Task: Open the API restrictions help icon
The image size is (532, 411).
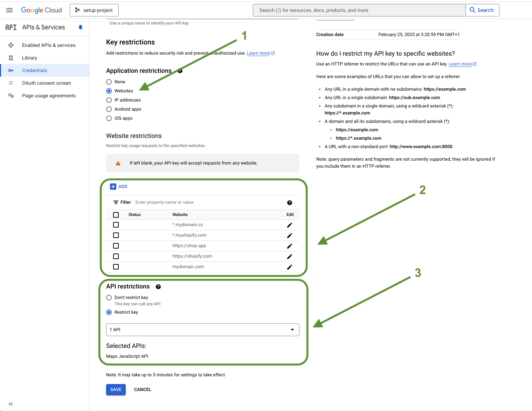Action: click(x=158, y=287)
